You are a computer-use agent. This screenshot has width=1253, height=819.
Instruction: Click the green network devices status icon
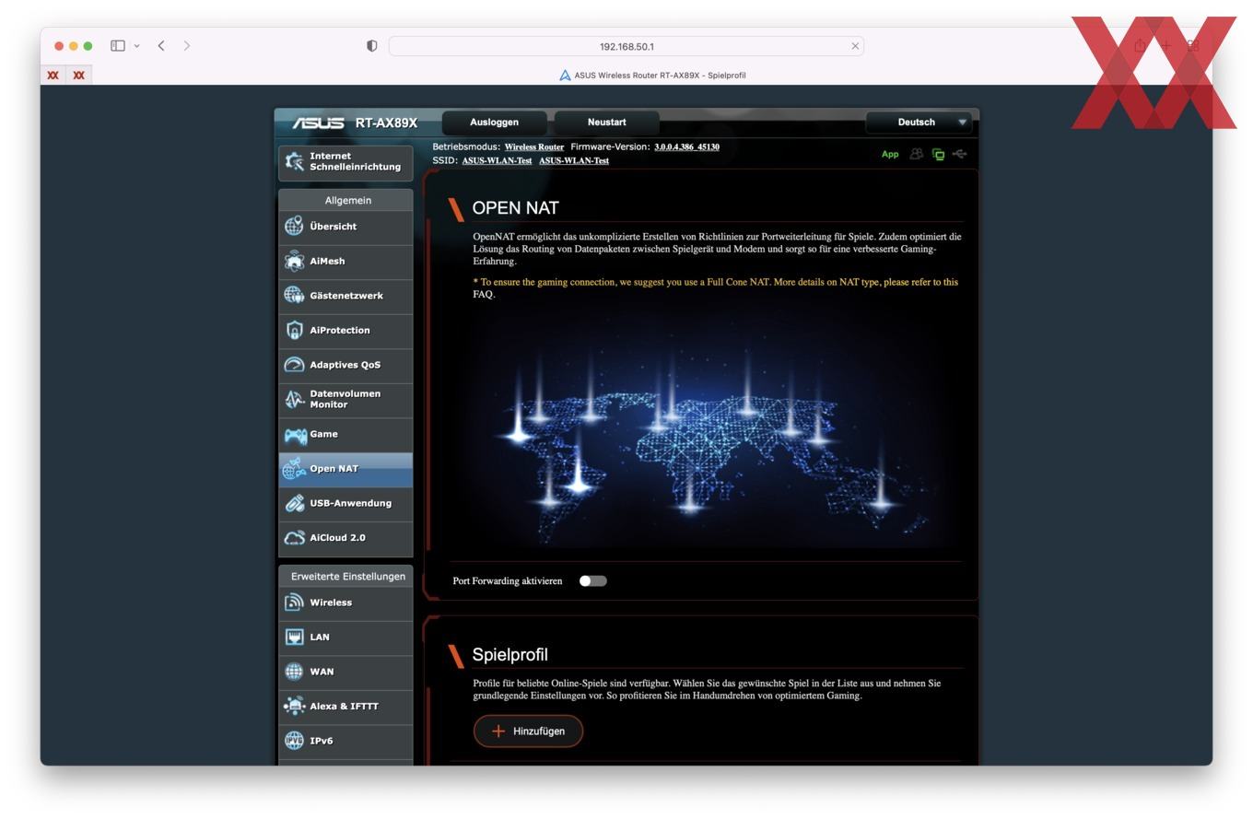point(938,155)
